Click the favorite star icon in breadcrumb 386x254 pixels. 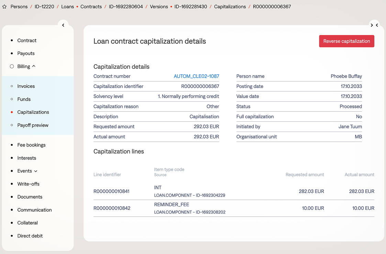click(x=4, y=7)
